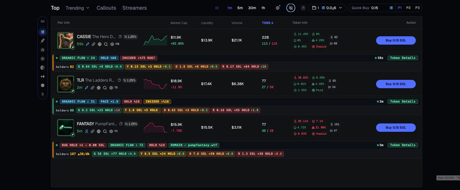Select All chains filter in sidebar
Screen dimensions: 460x190
(x=43, y=21)
